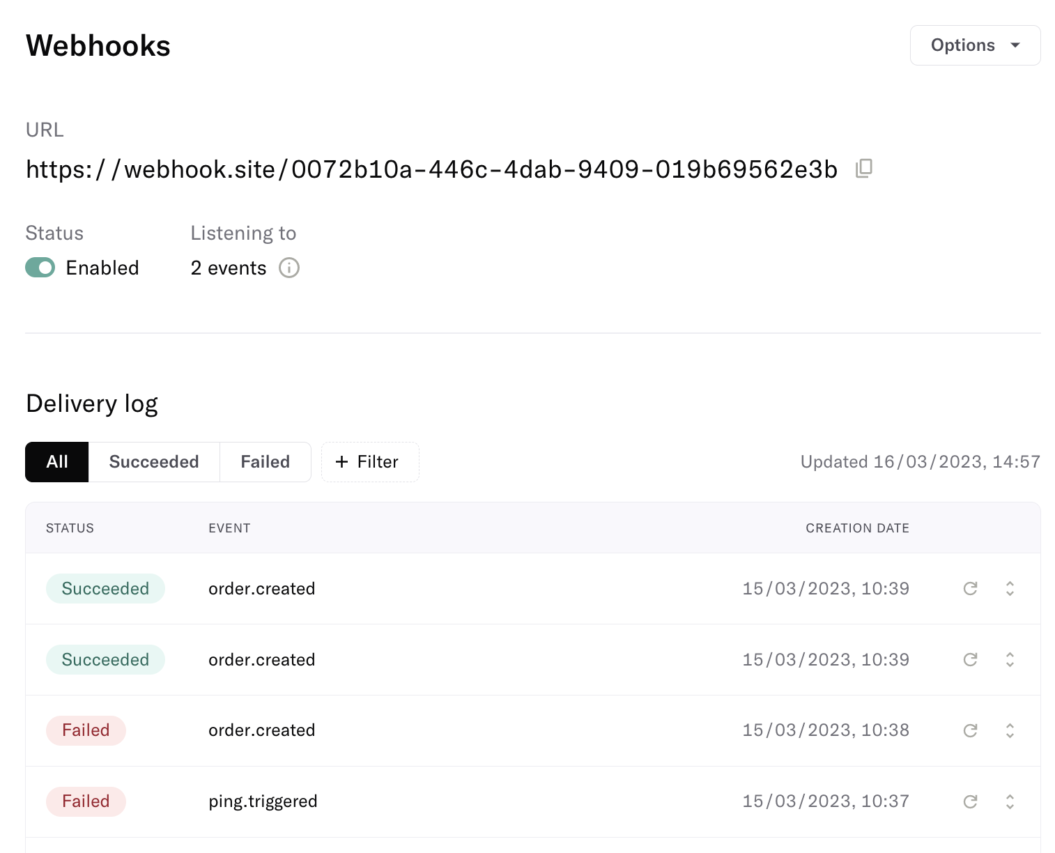Viewport: 1055px width, 853px height.
Task: Click the CREATION DATE column header
Action: (857, 528)
